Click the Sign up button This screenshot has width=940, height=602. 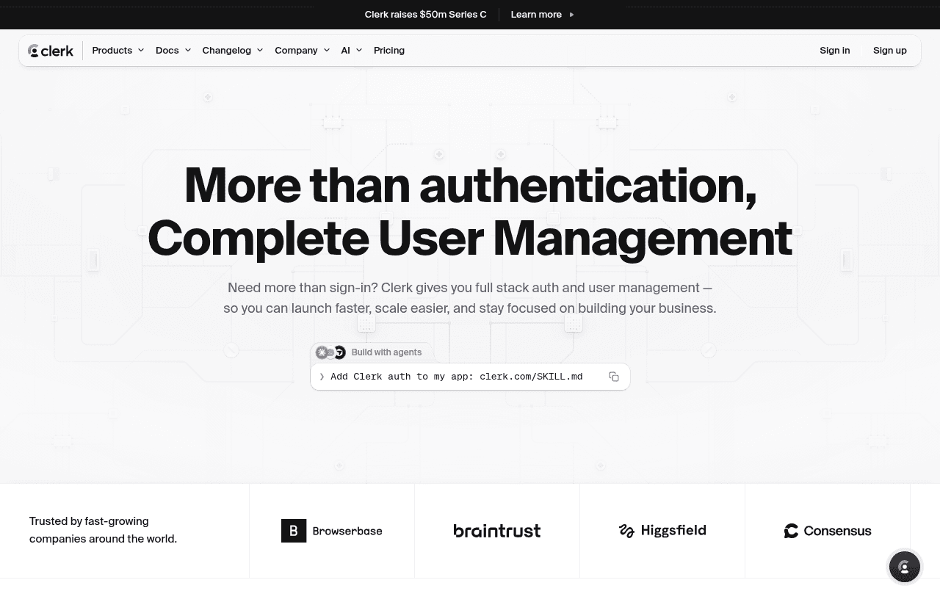[890, 51]
